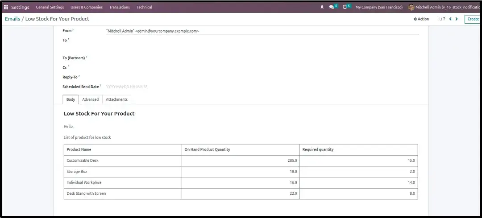Click the Scheduled Send Date help mark
Screen dimensions: 482x218
click(x=100, y=86)
